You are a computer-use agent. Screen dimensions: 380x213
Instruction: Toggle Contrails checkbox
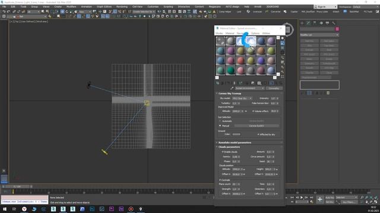click(220, 180)
